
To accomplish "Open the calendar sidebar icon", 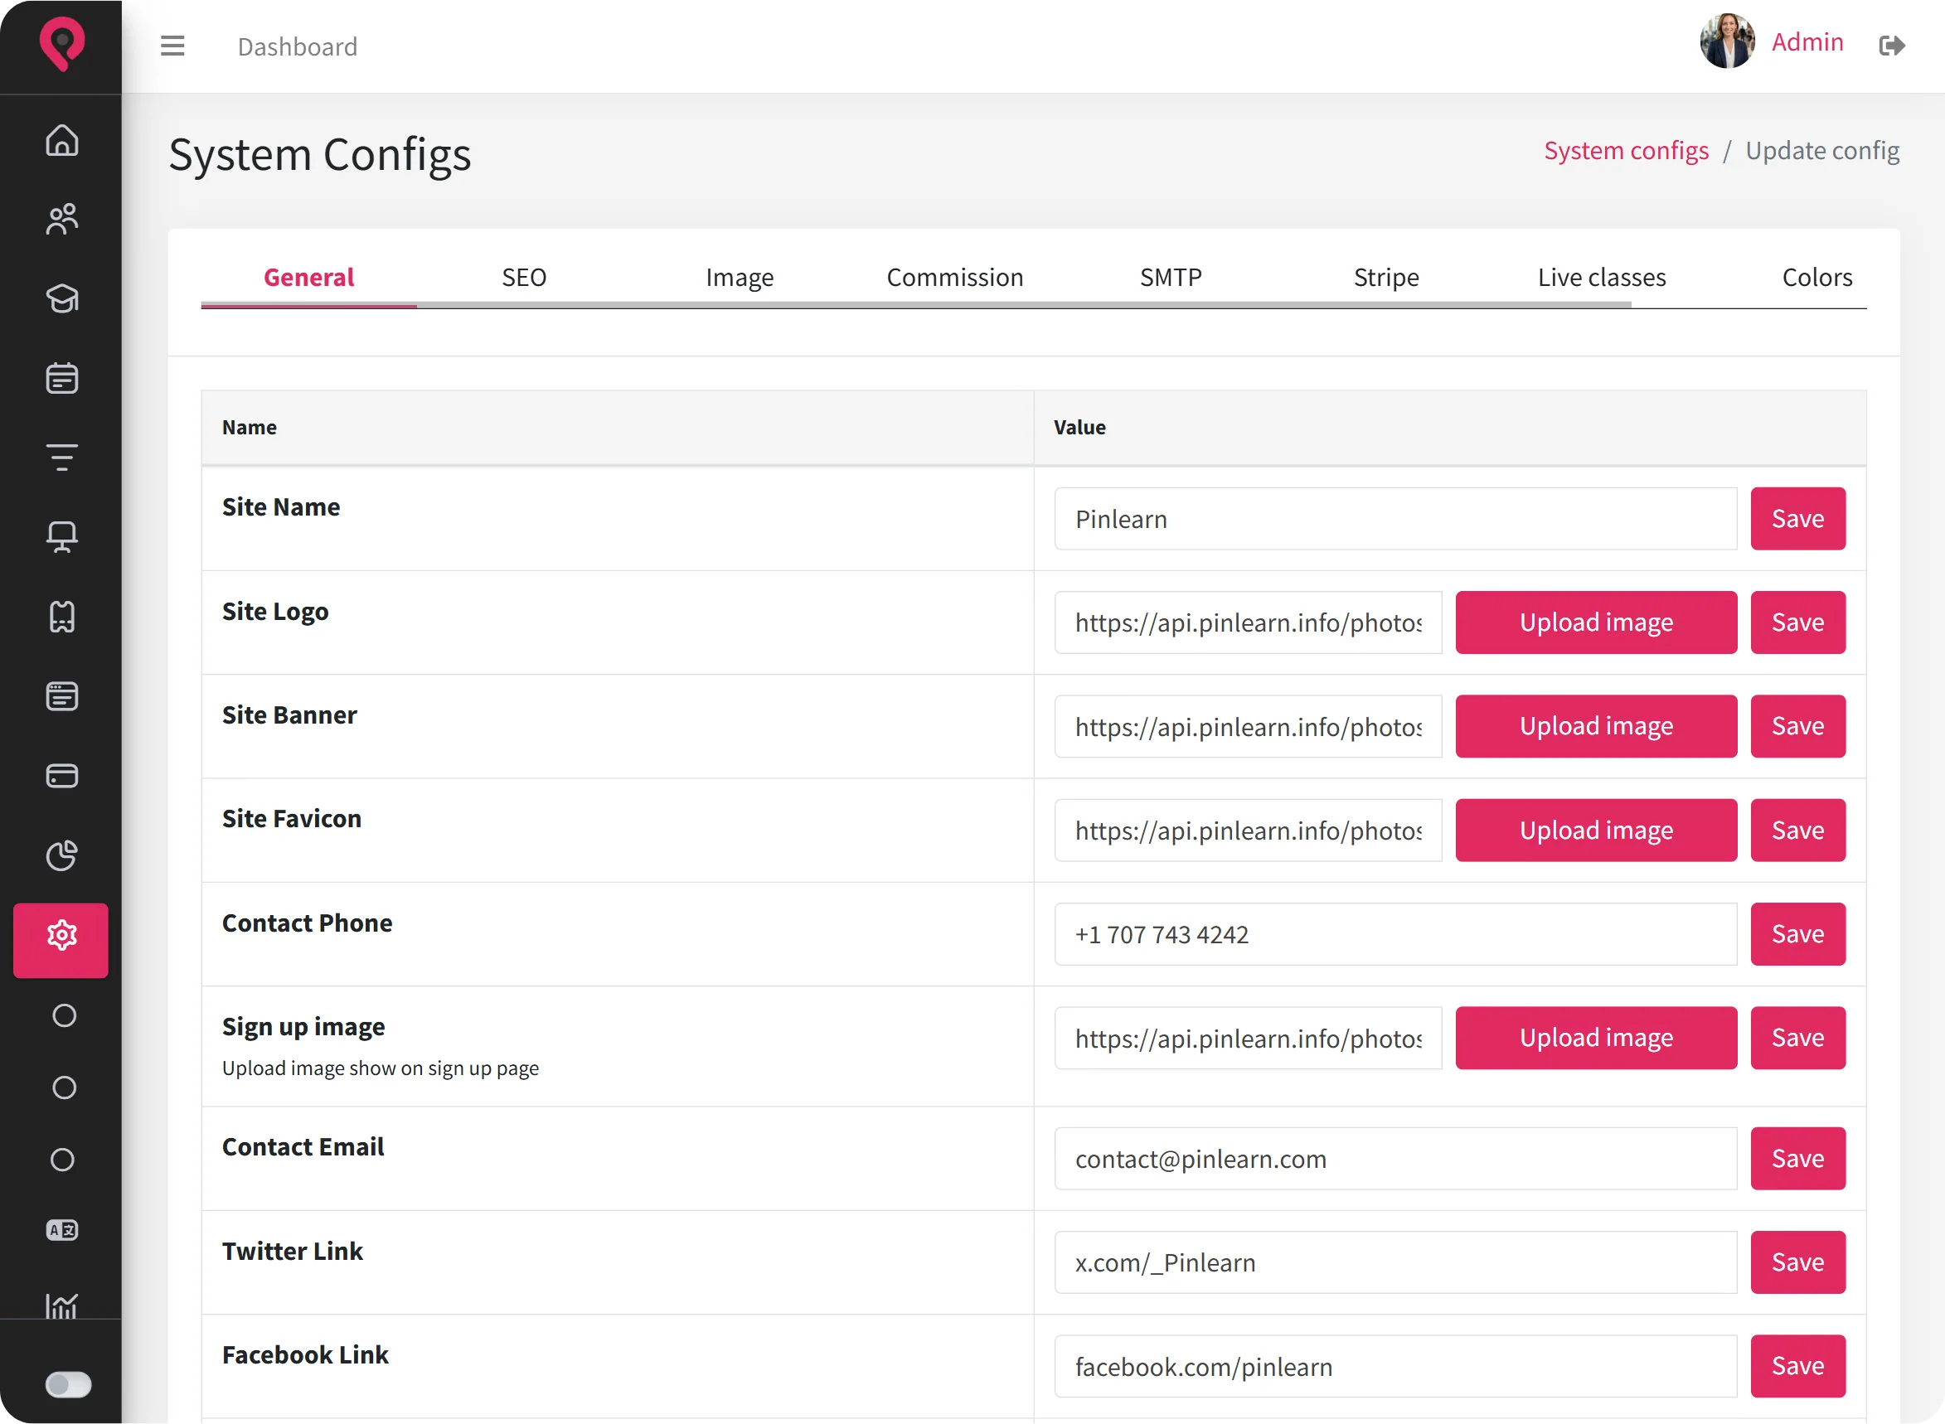I will pyautogui.click(x=62, y=377).
